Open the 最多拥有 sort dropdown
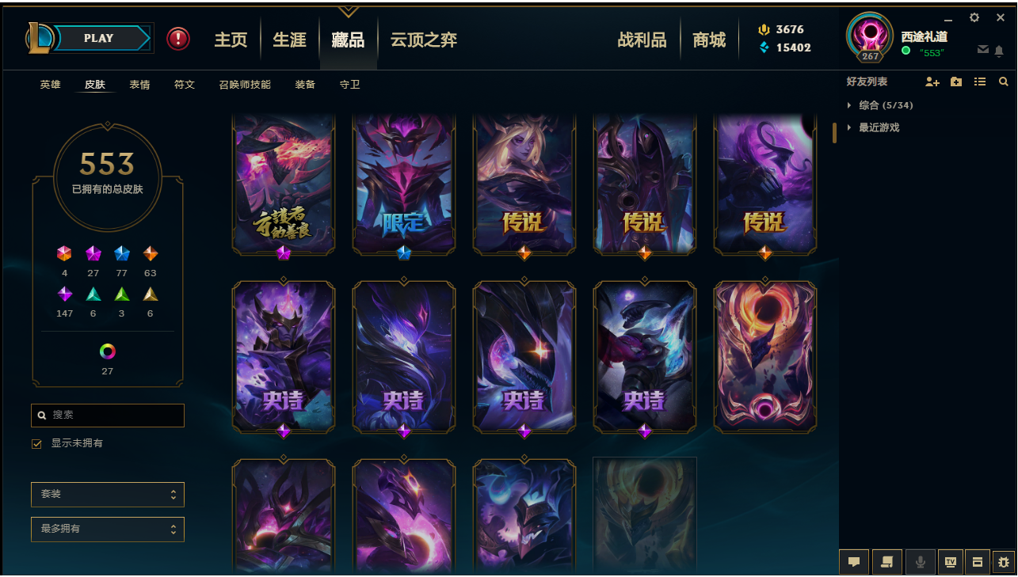This screenshot has width=1018, height=577. tap(108, 529)
